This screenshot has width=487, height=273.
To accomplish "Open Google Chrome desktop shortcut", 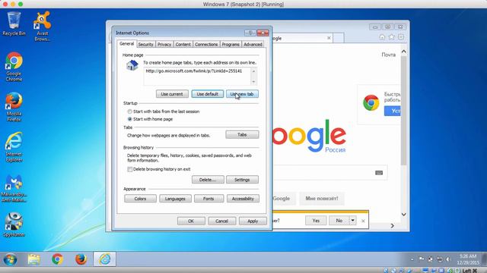I will pyautogui.click(x=14, y=67).
